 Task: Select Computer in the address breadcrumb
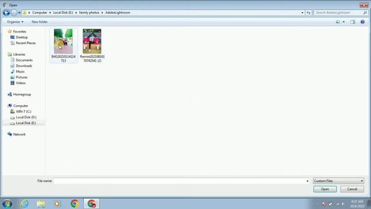pos(39,13)
